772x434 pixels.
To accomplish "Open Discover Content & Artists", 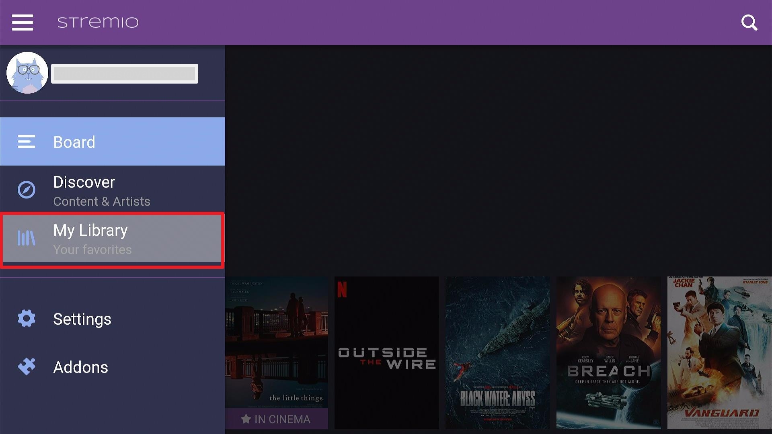I will click(x=113, y=190).
